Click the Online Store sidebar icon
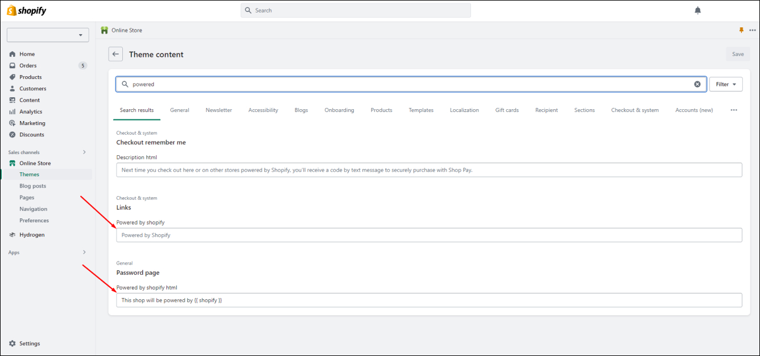The height and width of the screenshot is (356, 760). 13,163
